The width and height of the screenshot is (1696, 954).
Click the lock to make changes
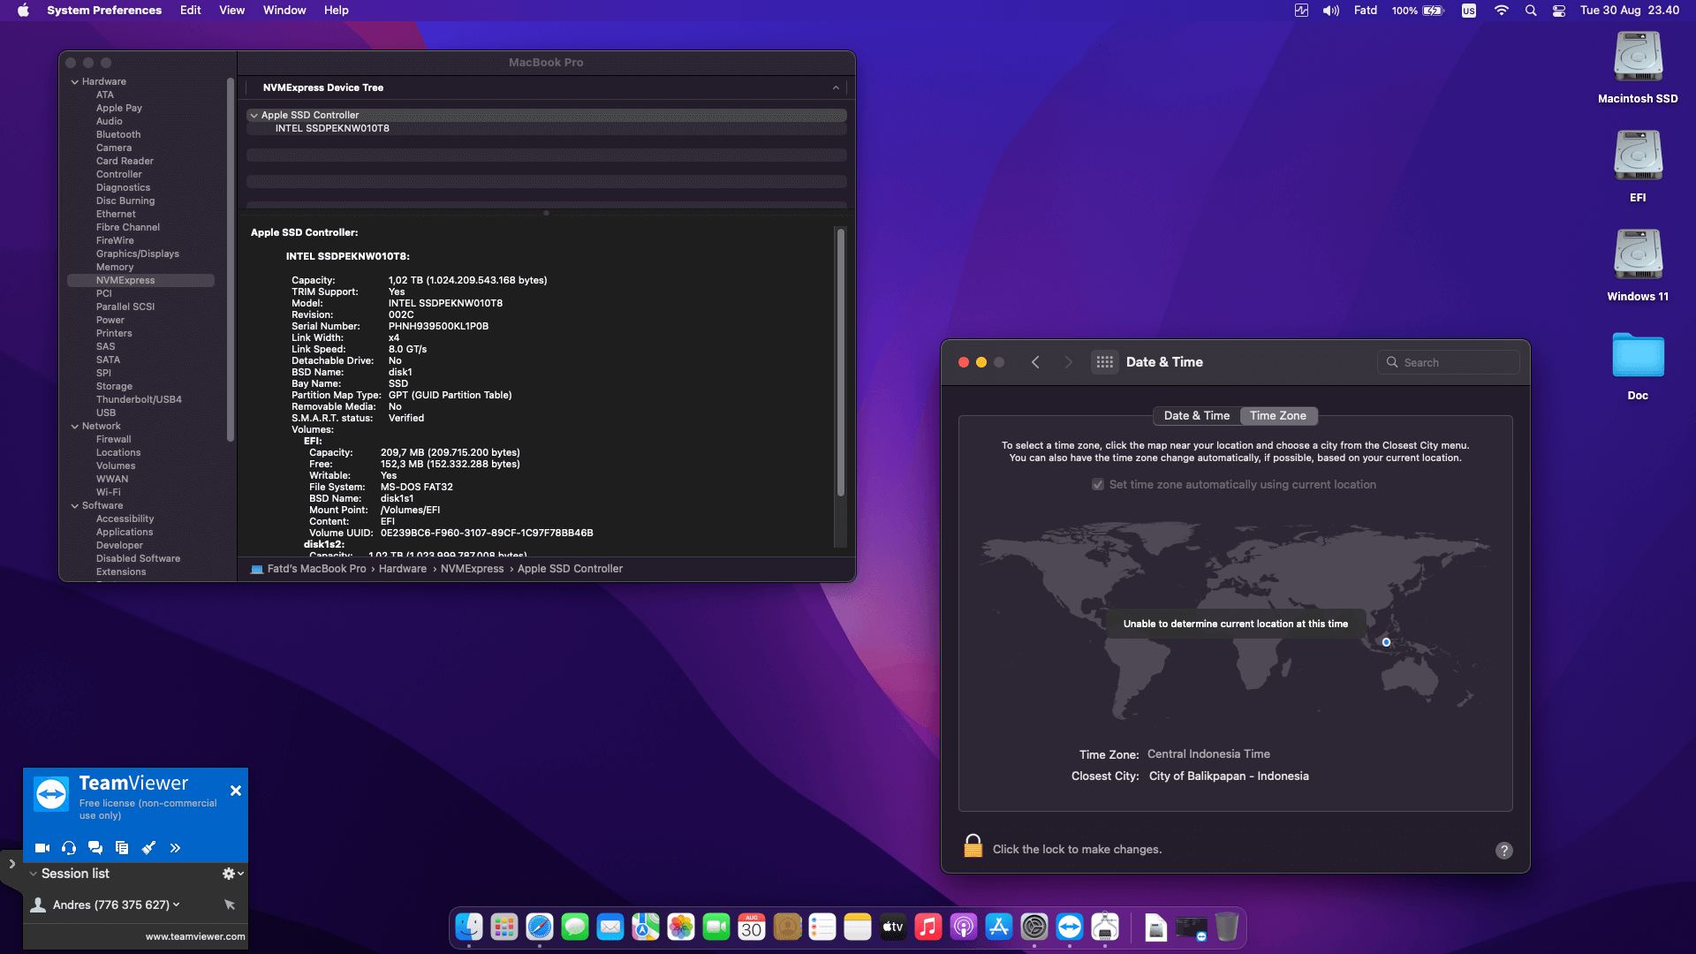tap(973, 846)
